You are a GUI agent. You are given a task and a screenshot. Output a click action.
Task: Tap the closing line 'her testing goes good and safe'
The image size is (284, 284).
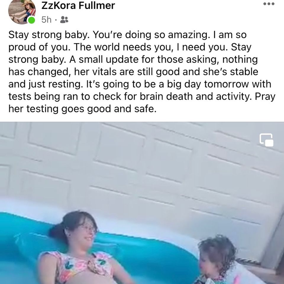point(82,109)
